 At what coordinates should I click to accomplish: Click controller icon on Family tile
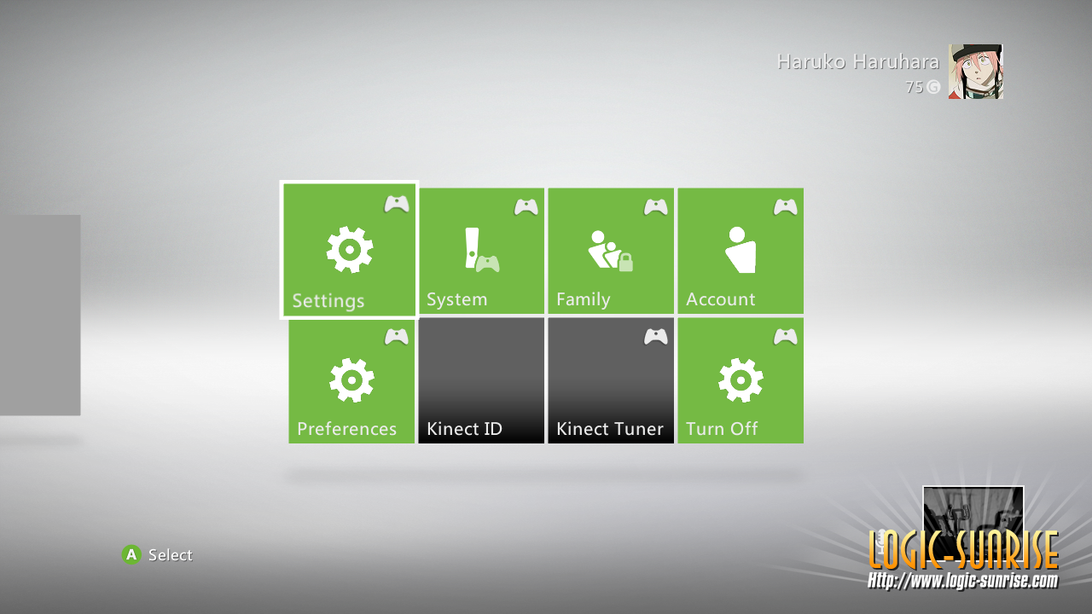(656, 207)
